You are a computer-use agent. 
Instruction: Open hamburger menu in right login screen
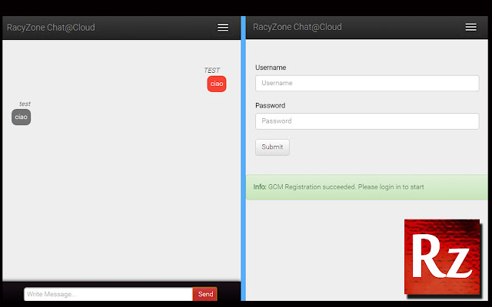point(470,28)
